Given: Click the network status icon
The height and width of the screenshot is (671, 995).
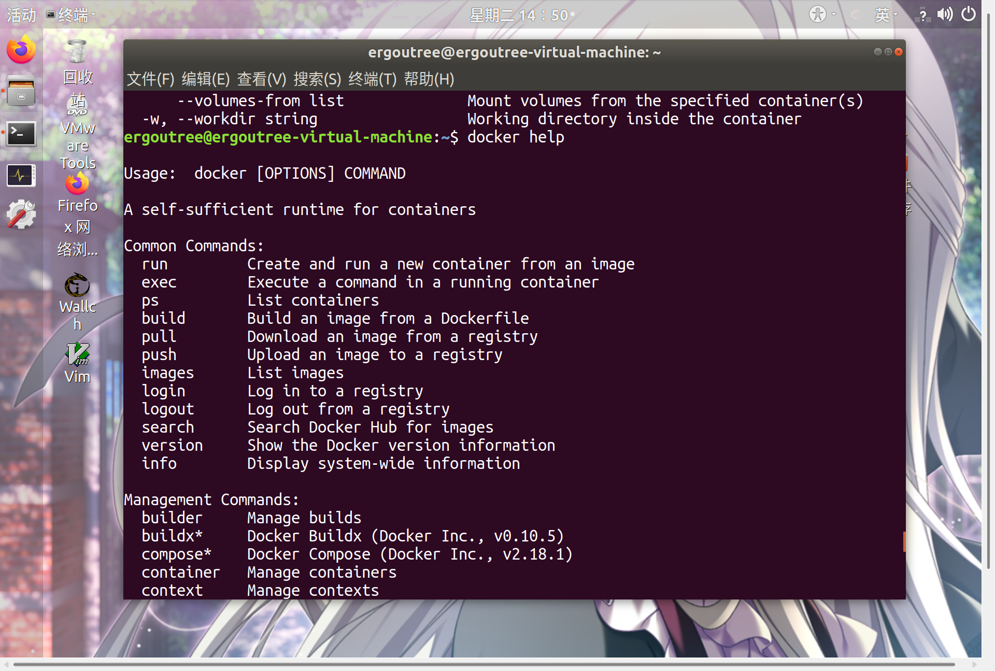Looking at the screenshot, I should [x=922, y=15].
